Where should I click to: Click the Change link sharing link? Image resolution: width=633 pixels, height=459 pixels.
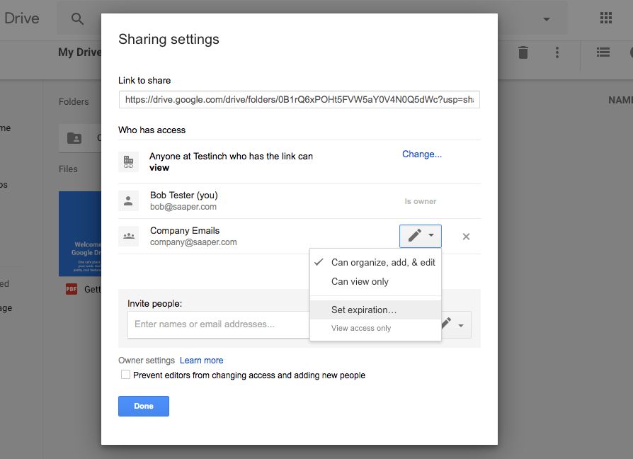(422, 154)
